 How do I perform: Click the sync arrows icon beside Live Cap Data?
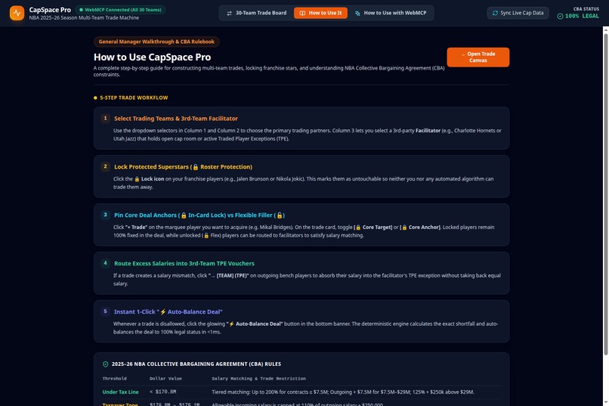495,13
